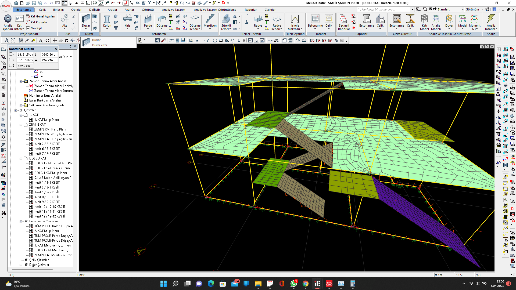Open DOLGU KAT Kalıp Planı drawing
Screen dimensions: 516x290
coord(51,173)
